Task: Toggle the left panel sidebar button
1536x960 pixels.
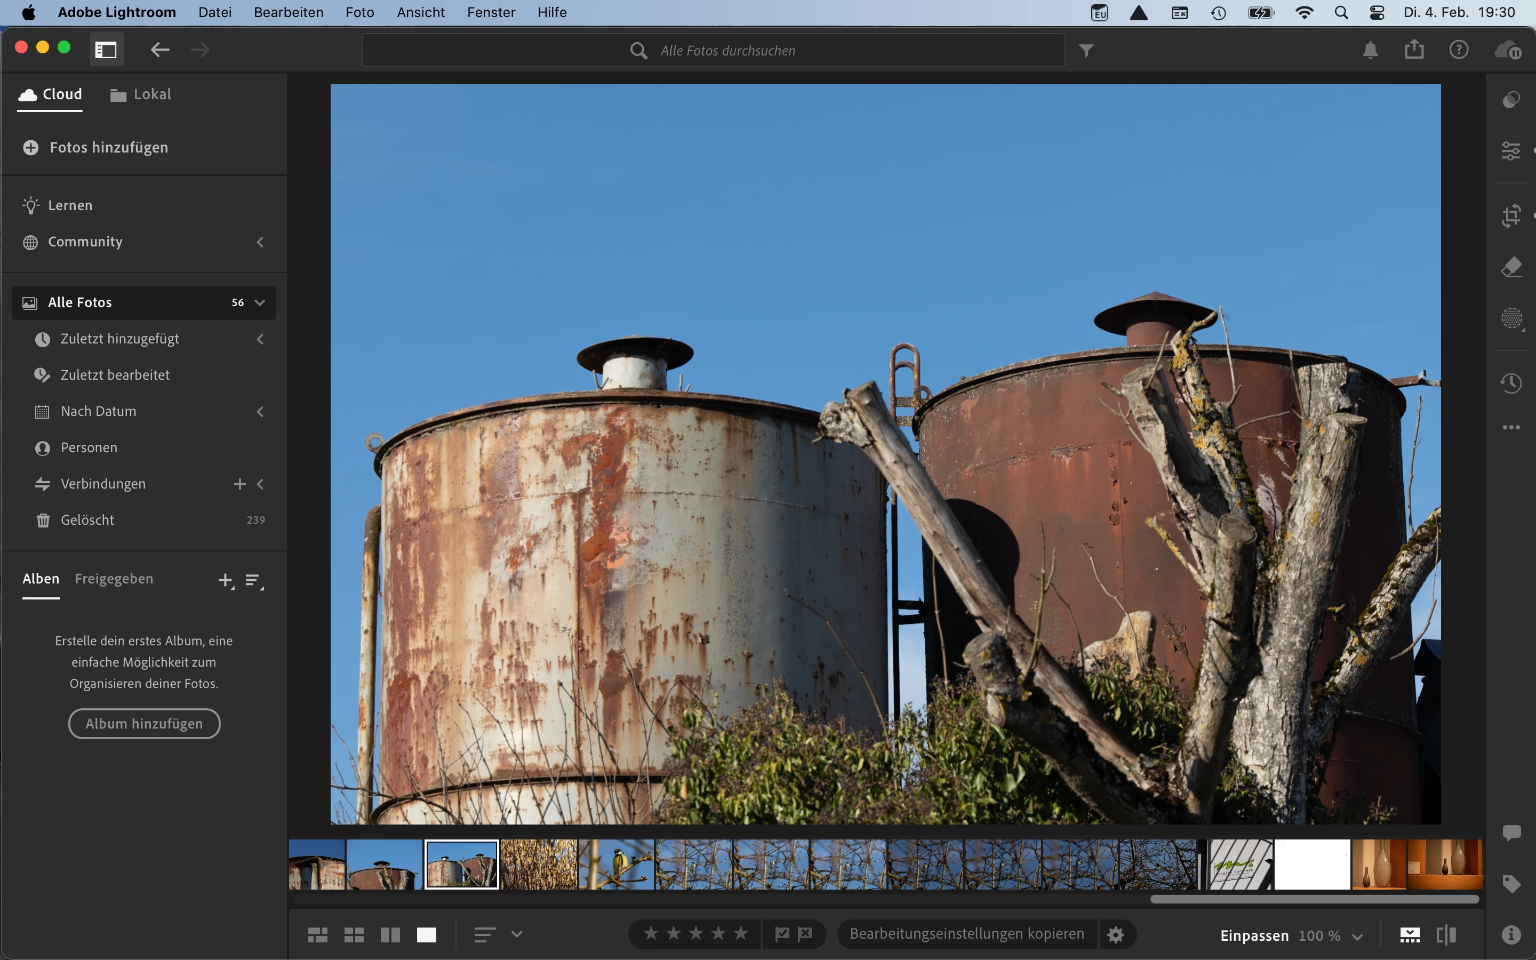Action: point(106,50)
